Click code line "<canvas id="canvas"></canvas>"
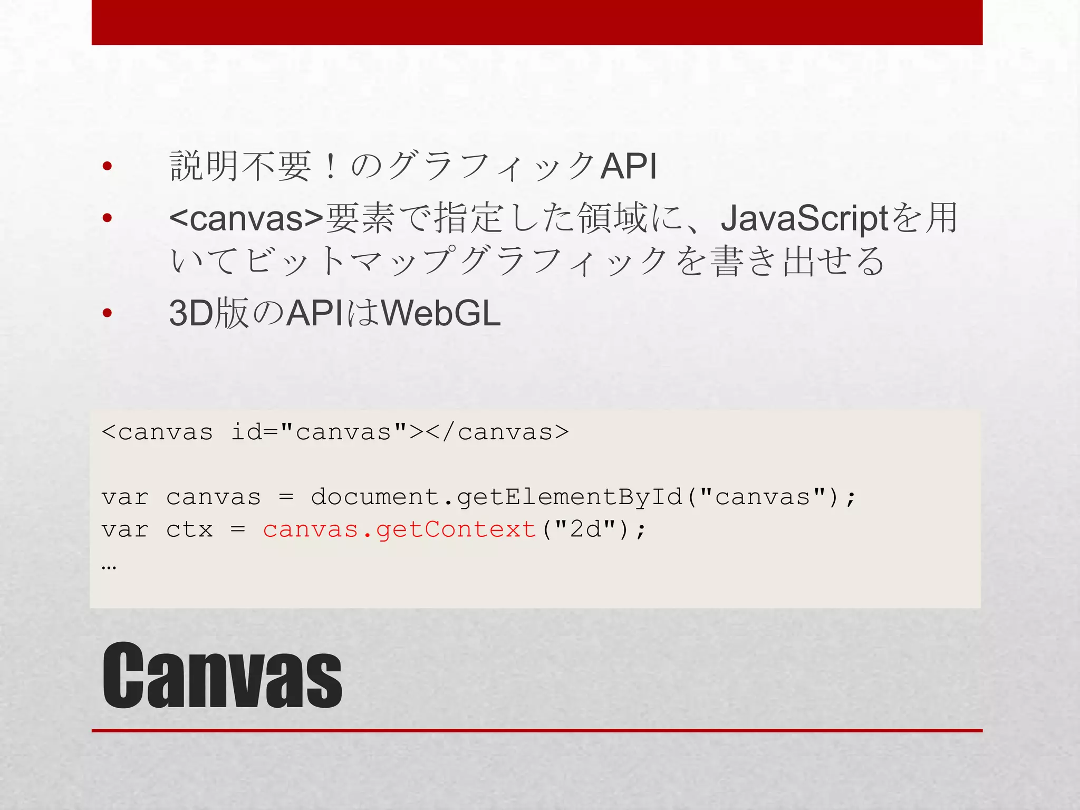Image resolution: width=1080 pixels, height=810 pixels. tap(335, 432)
